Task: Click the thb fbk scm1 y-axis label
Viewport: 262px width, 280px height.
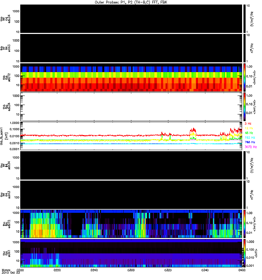Action: click(x=4, y=136)
